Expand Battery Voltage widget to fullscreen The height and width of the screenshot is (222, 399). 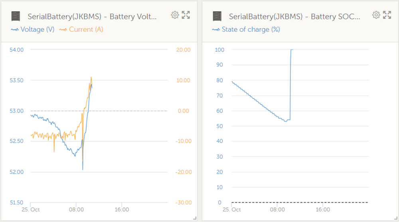coord(186,15)
